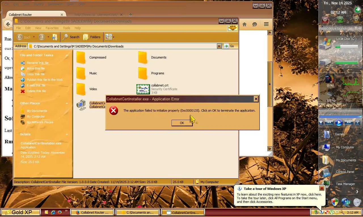Go up one folder level in Explorer
Viewport: 363px width, 217px height.
55,37
